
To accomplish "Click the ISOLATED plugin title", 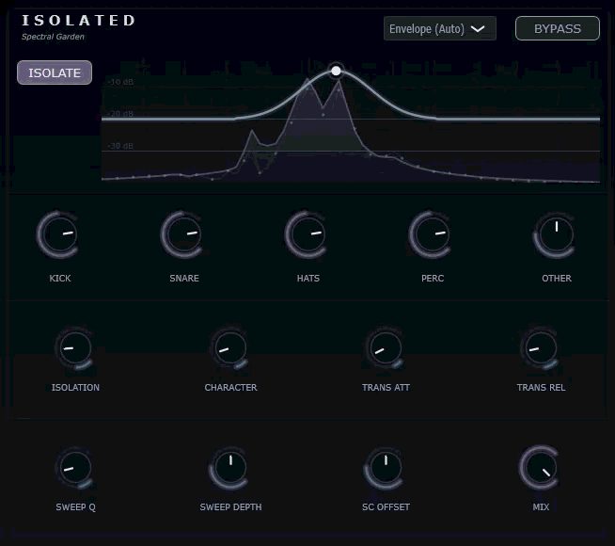I will 78,21.
